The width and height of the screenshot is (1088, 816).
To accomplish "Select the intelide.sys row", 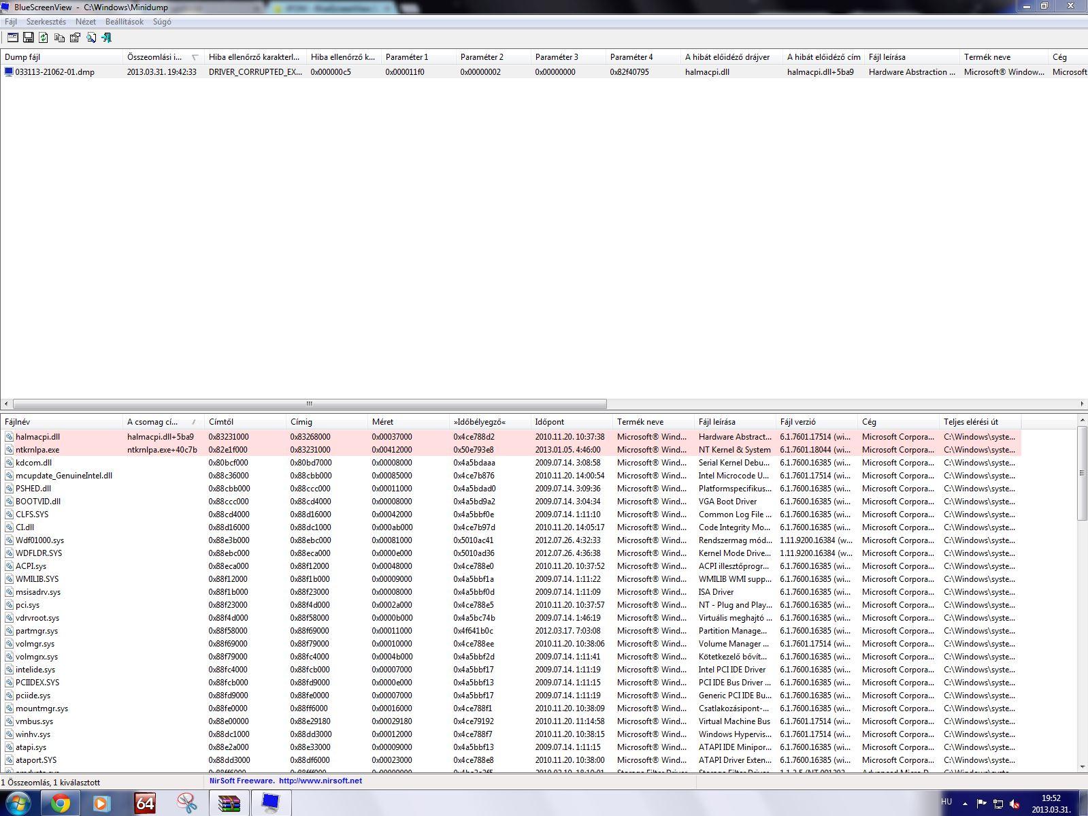I will [x=510, y=670].
